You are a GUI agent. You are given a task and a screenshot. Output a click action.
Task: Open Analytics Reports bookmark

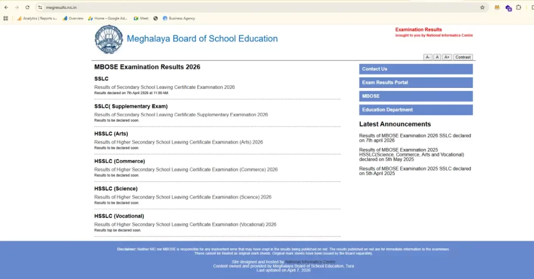pyautogui.click(x=37, y=18)
